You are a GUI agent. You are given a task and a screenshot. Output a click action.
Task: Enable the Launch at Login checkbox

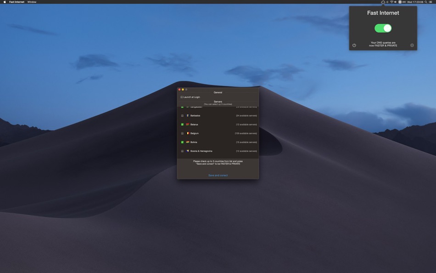click(x=182, y=97)
